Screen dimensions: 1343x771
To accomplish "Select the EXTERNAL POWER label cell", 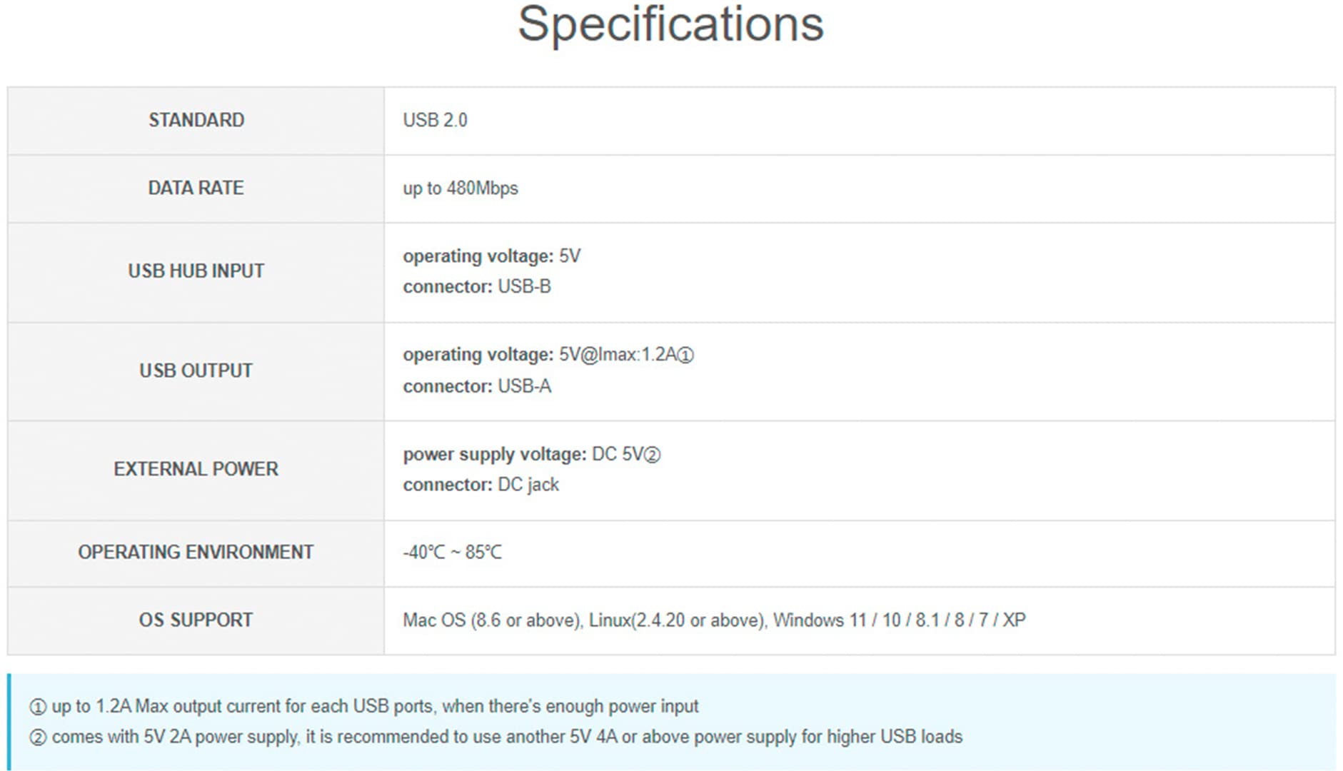I will click(x=196, y=470).
